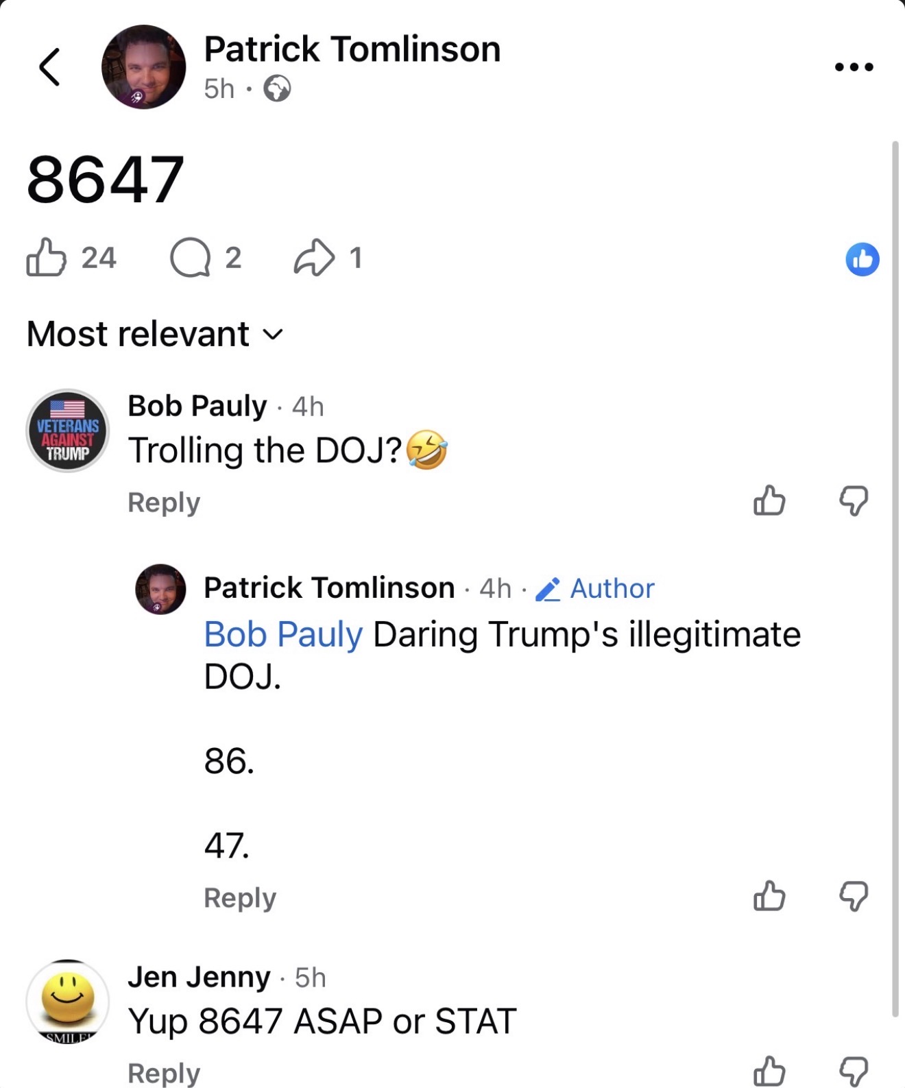View reactions via blue like badge
This screenshot has height=1088, width=905.
pyautogui.click(x=862, y=259)
